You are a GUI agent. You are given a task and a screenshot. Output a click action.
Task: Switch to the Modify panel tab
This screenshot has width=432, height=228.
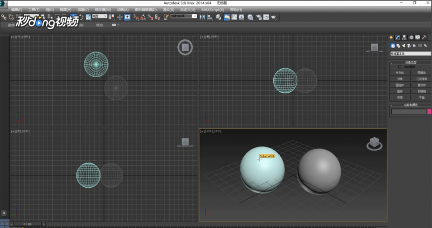click(x=397, y=38)
